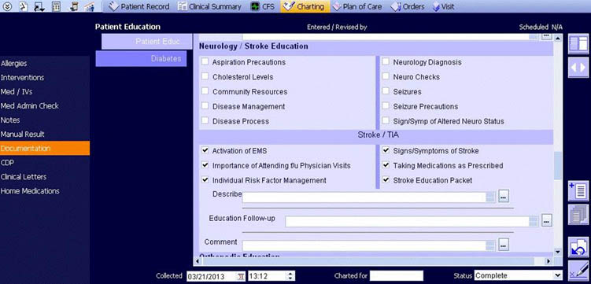The image size is (591, 284).
Task: Uncheck Signs/Symptoms of Stroke checkbox
Action: pos(386,150)
